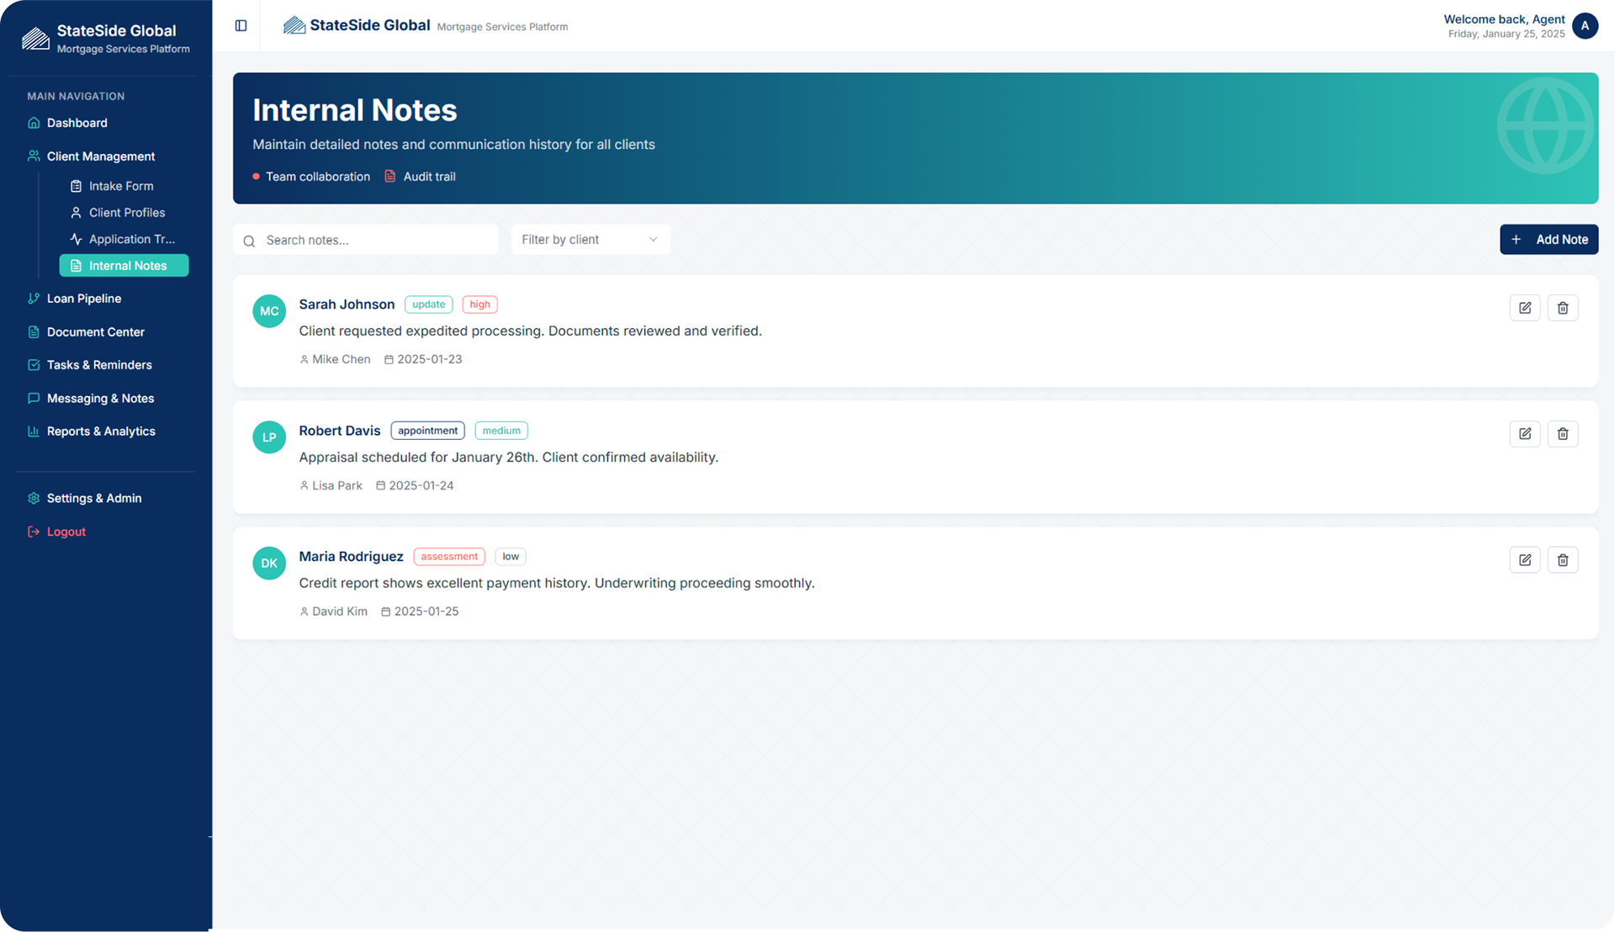Edit Maria Rodriguez's note

click(x=1524, y=560)
